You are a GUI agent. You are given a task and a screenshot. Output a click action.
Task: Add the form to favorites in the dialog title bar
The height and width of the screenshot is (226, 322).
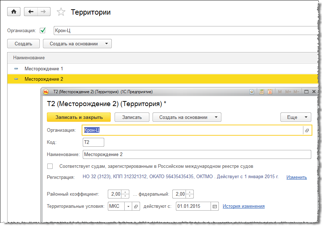tap(252, 92)
